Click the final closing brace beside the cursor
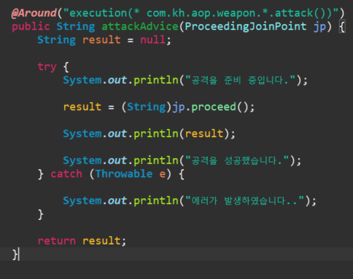The height and width of the screenshot is (279, 353). (x=15, y=254)
